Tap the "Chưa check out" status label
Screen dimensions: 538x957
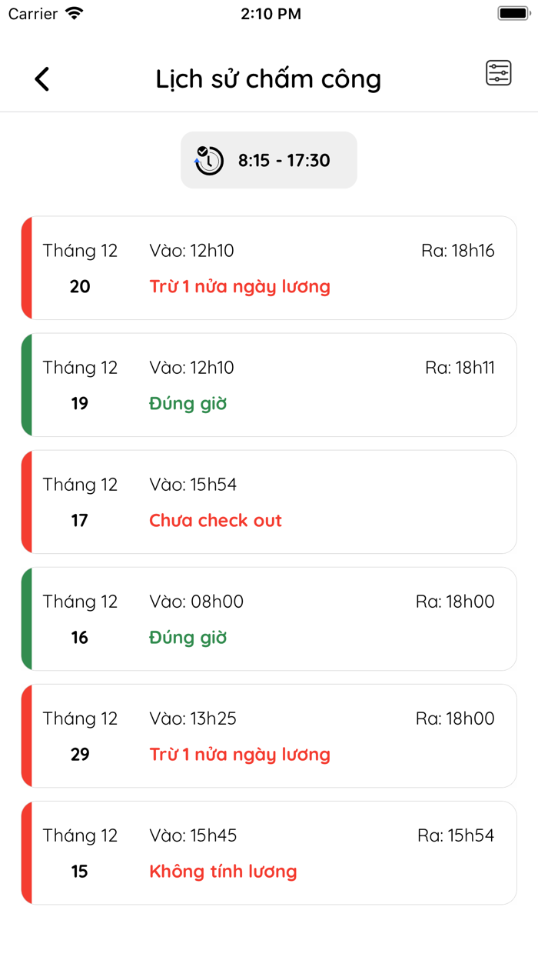coord(215,521)
